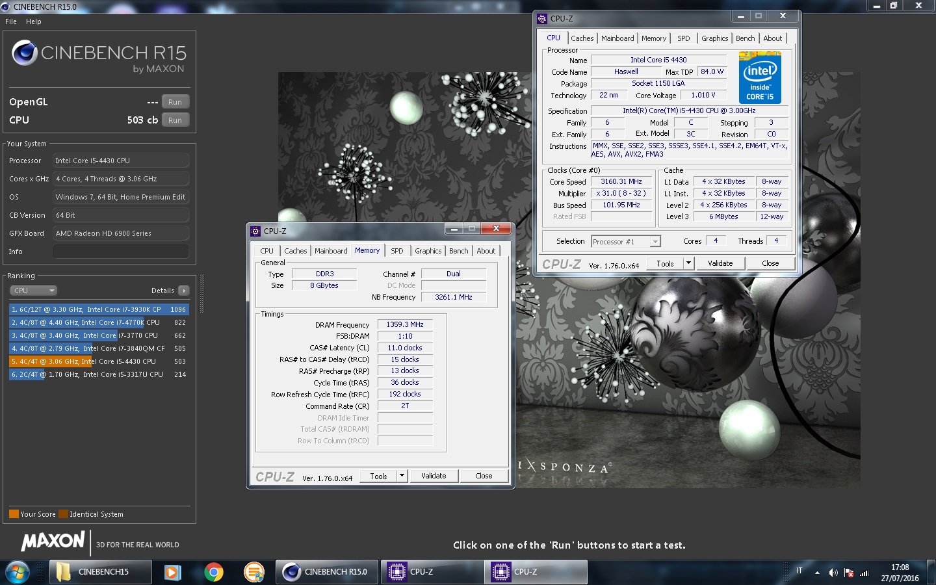Image resolution: width=936 pixels, height=585 pixels.
Task: Switch to Graphics tab in memory CPU-Z window
Action: coord(428,251)
